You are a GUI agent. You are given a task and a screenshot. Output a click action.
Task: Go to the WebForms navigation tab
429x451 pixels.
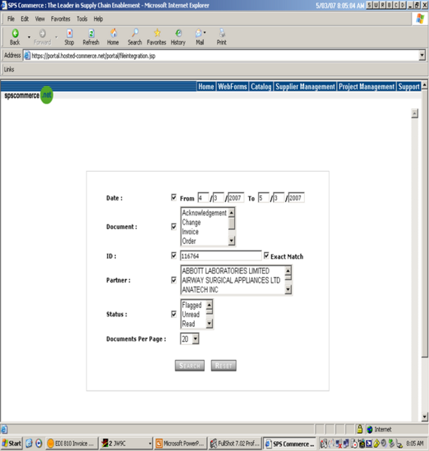click(x=233, y=87)
